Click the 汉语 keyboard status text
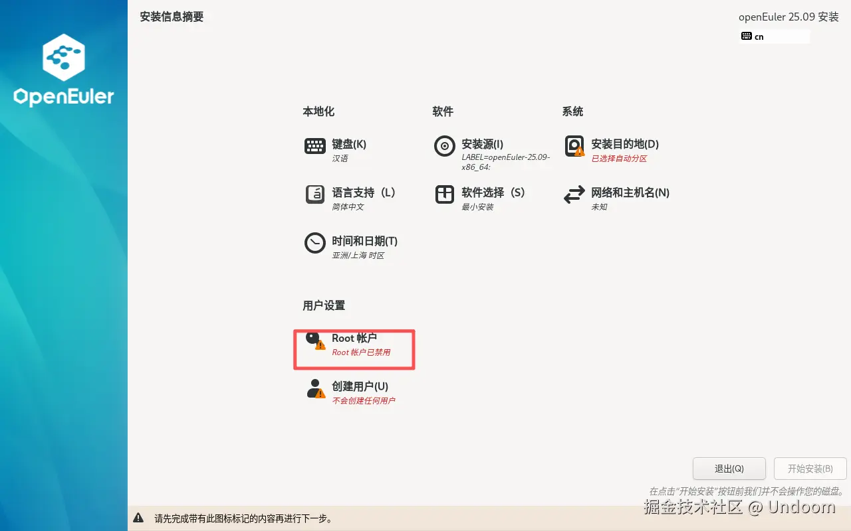This screenshot has width=851, height=531. [340, 159]
